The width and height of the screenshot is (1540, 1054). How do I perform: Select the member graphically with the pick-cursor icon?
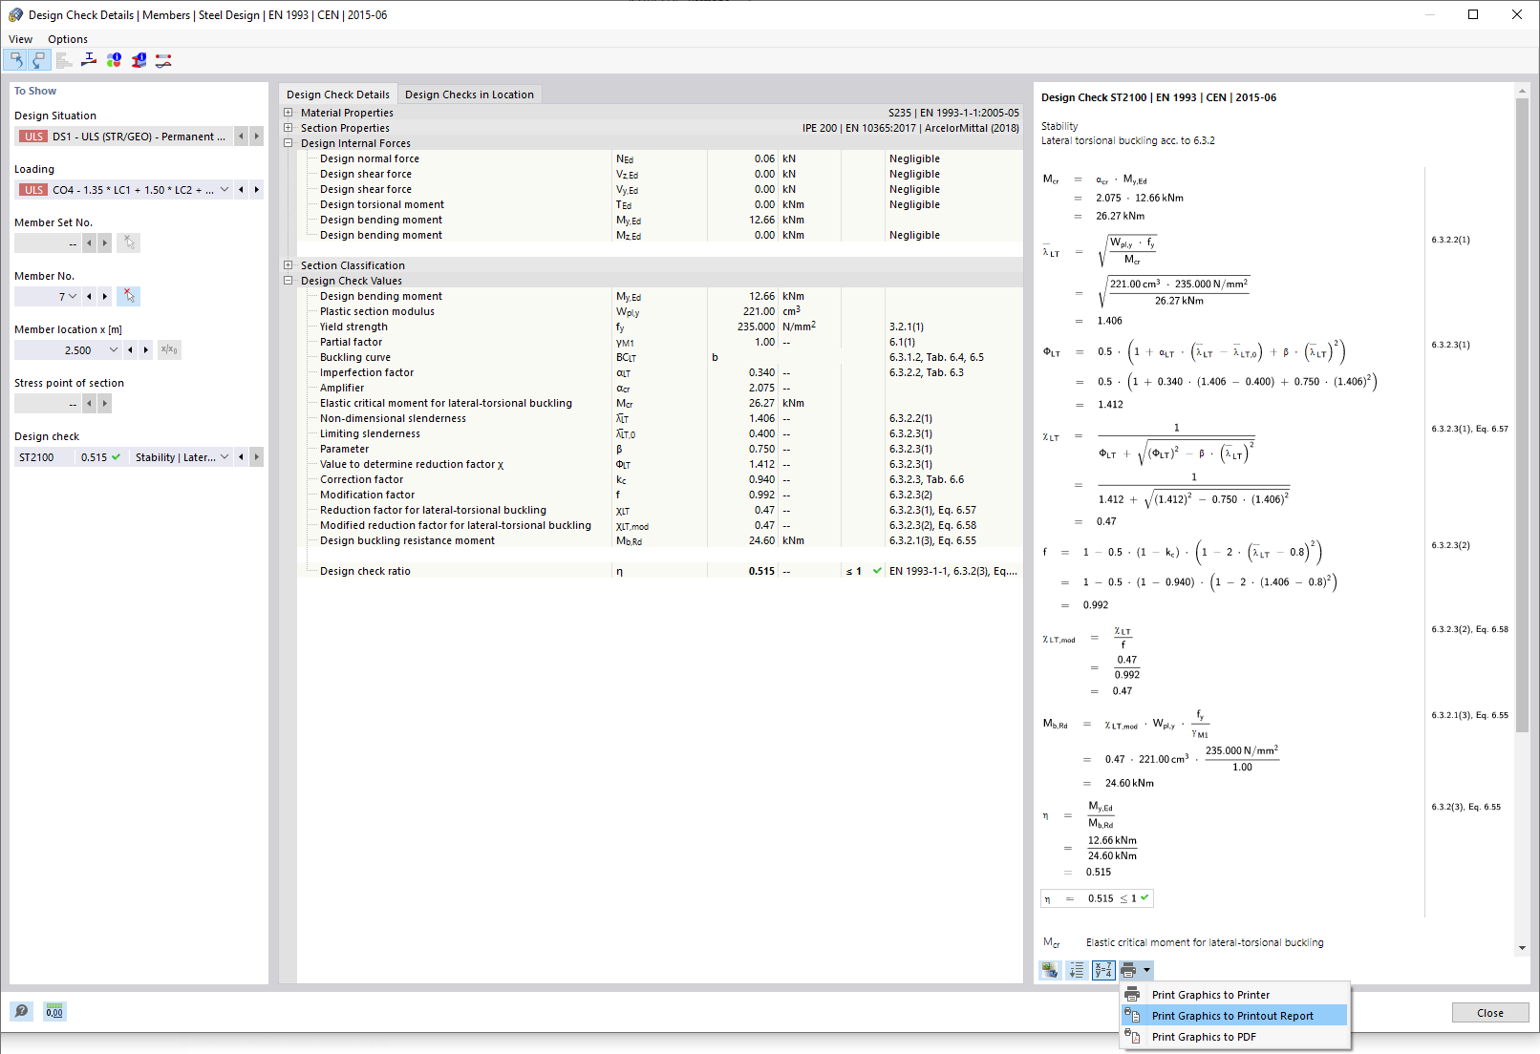[x=128, y=296]
